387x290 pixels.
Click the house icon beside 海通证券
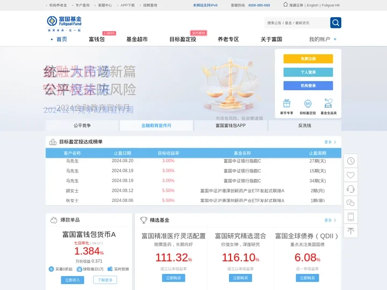[285, 4]
